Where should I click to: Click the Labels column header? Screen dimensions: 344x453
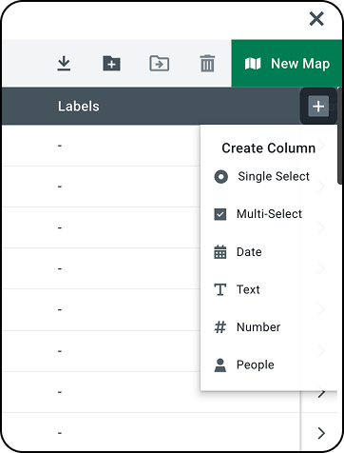click(x=79, y=107)
